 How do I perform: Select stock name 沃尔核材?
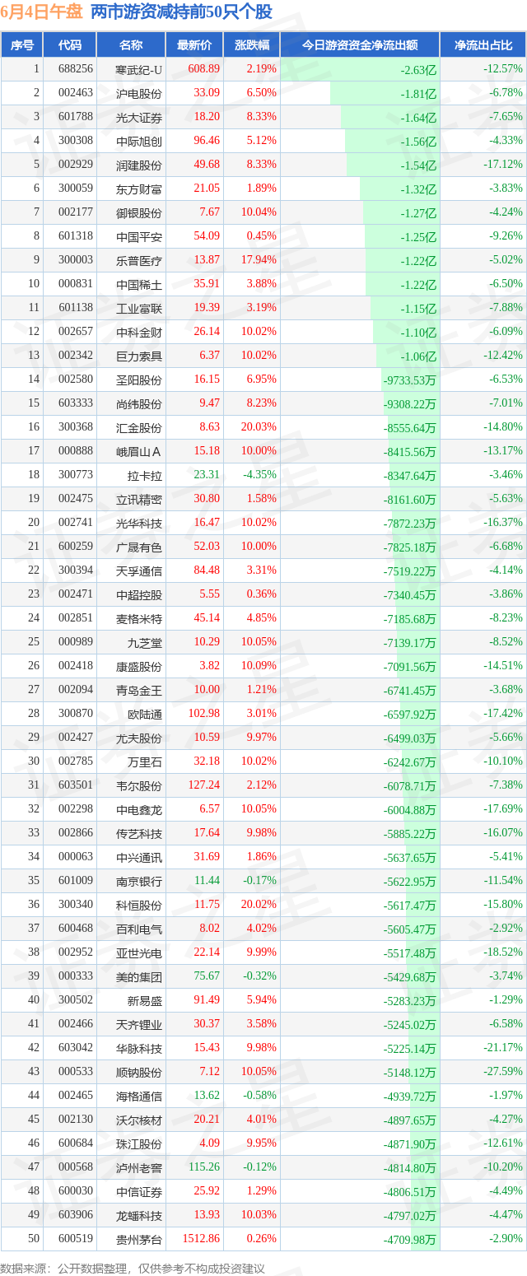click(x=139, y=1120)
